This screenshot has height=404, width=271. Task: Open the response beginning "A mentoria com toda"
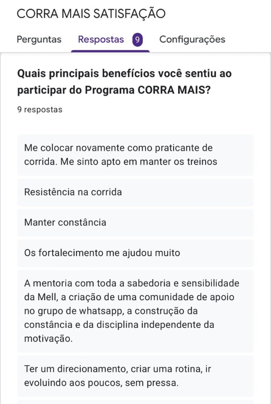pyautogui.click(x=135, y=311)
